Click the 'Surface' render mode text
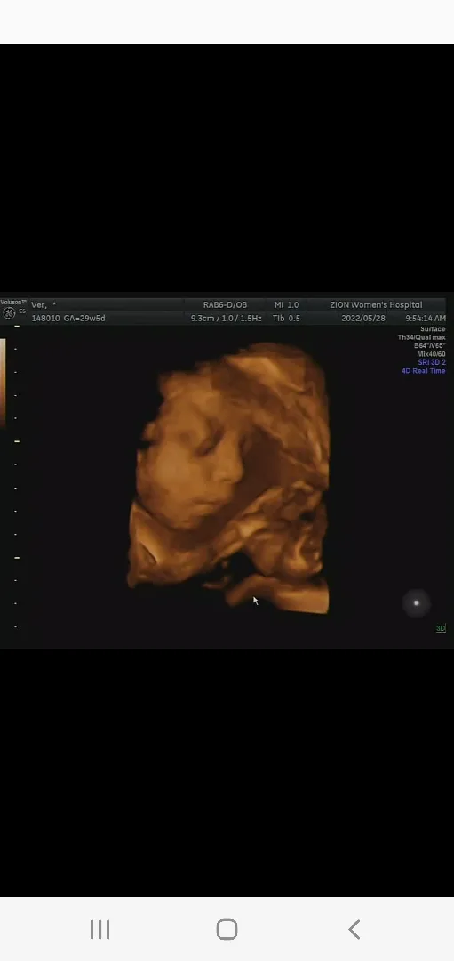454x961 pixels. pyautogui.click(x=434, y=329)
